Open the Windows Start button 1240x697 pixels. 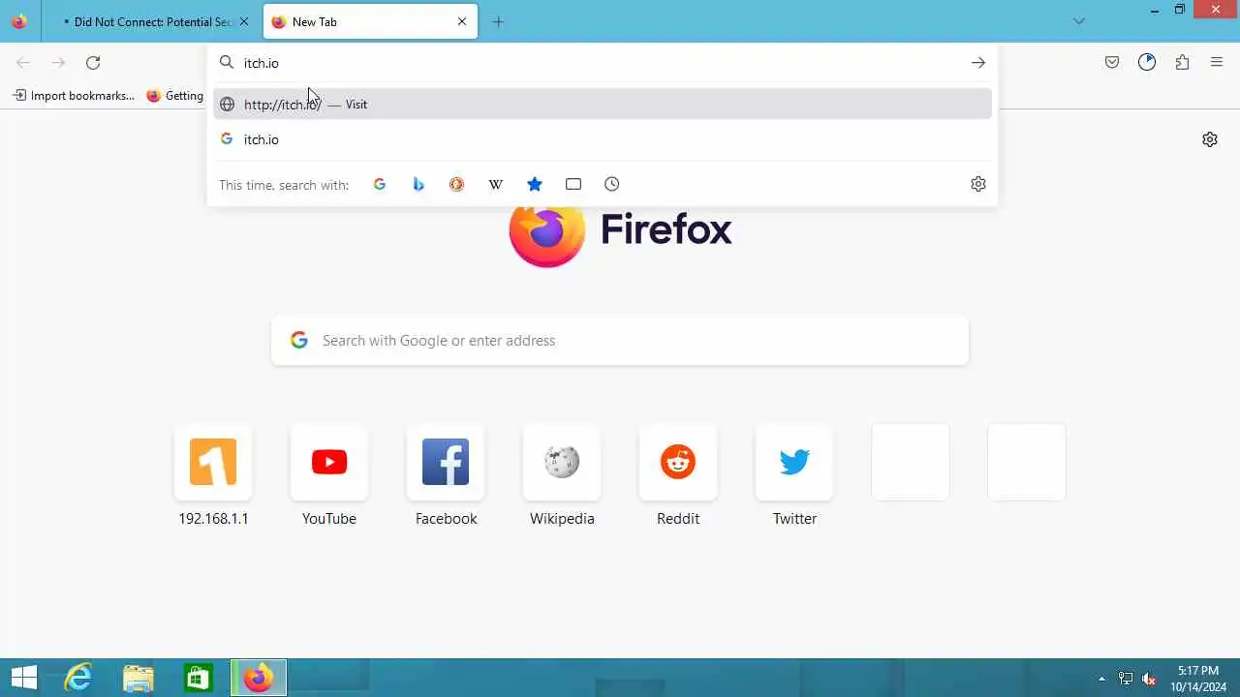point(24,678)
